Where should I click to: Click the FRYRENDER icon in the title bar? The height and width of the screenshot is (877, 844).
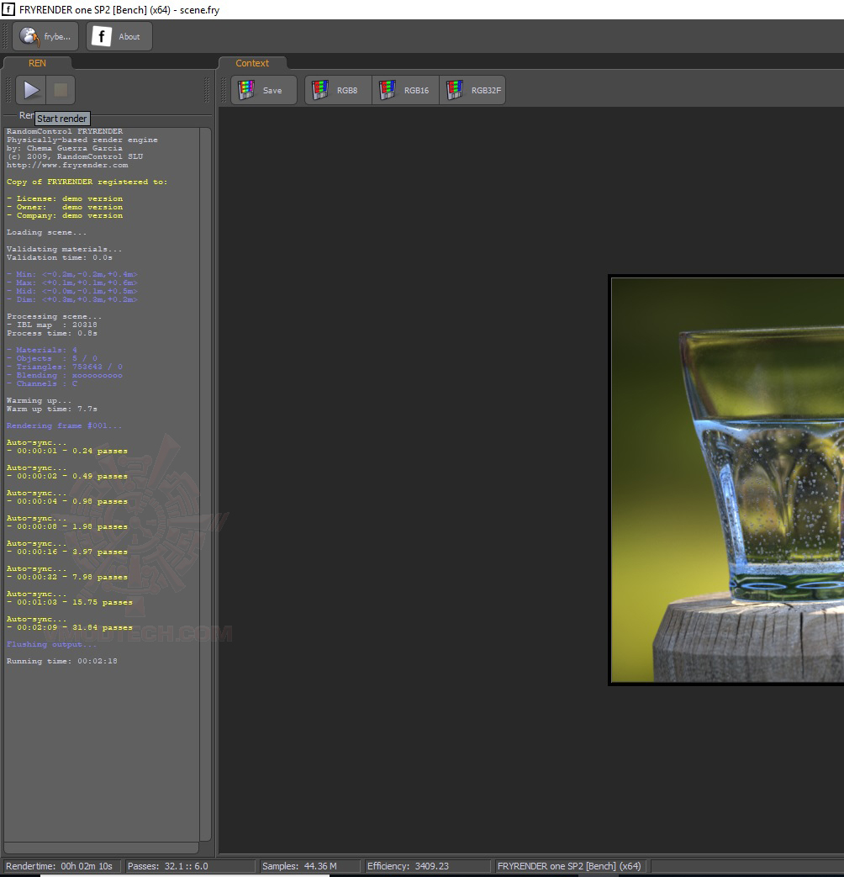(8, 9)
